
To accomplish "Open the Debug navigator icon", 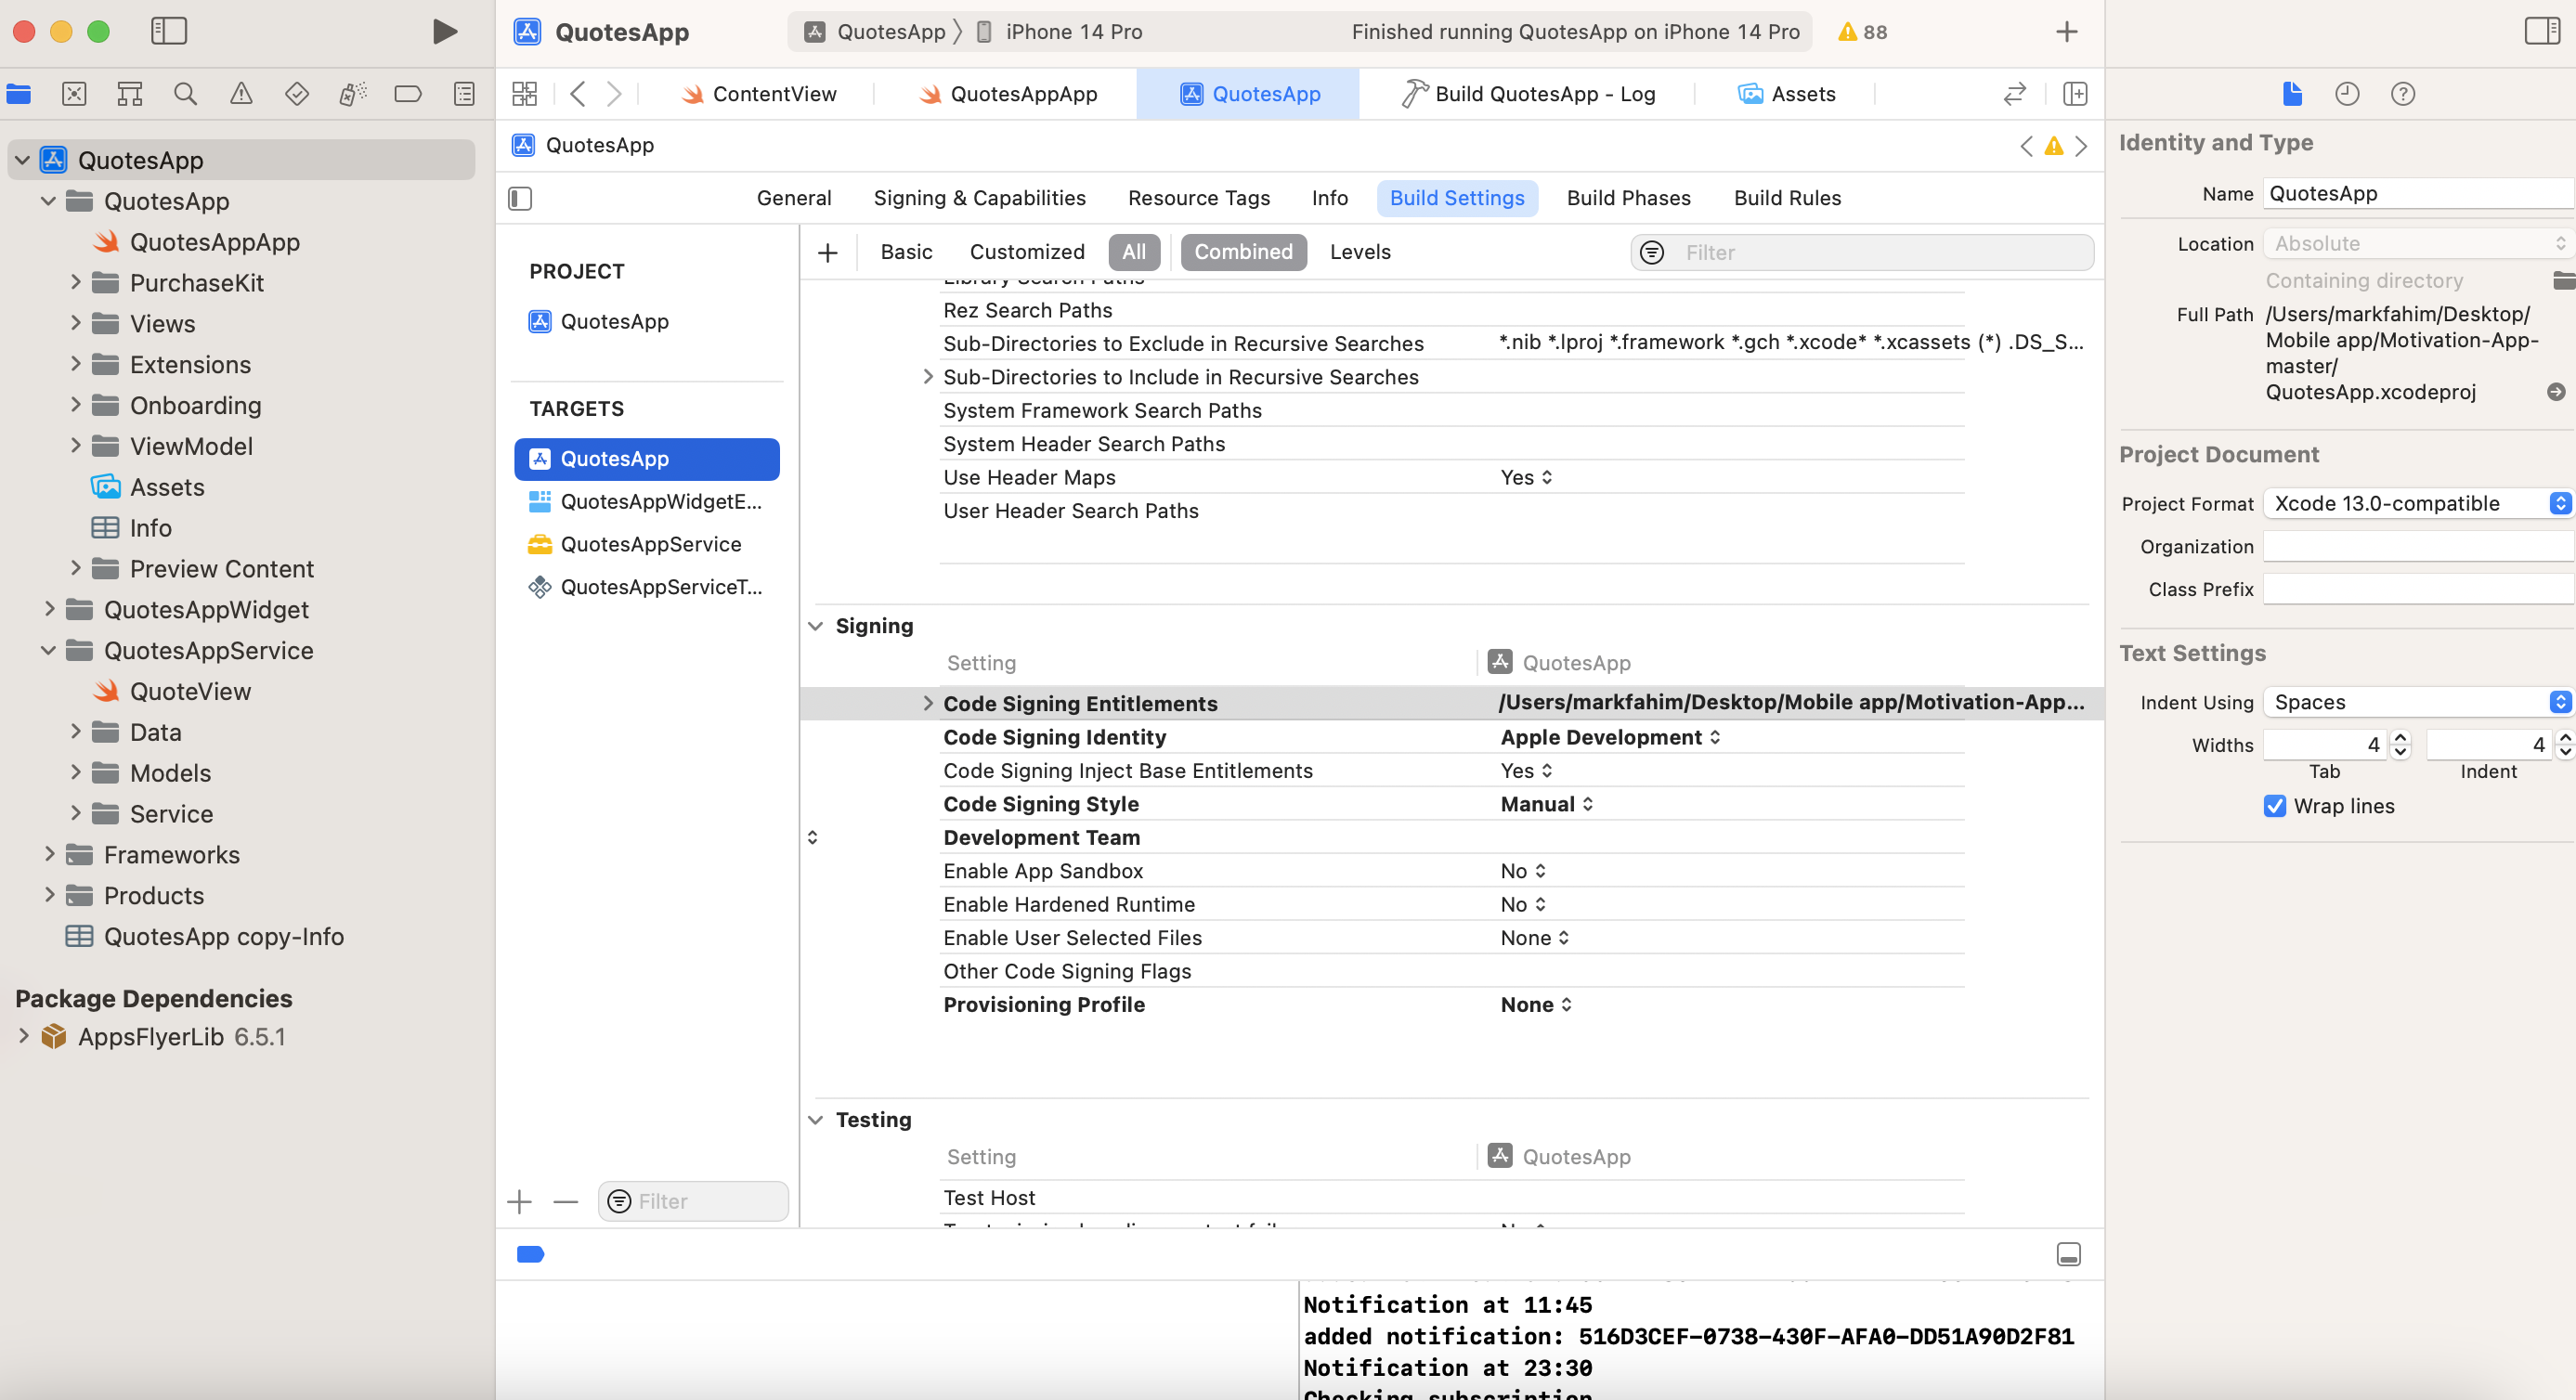I will click(353, 94).
